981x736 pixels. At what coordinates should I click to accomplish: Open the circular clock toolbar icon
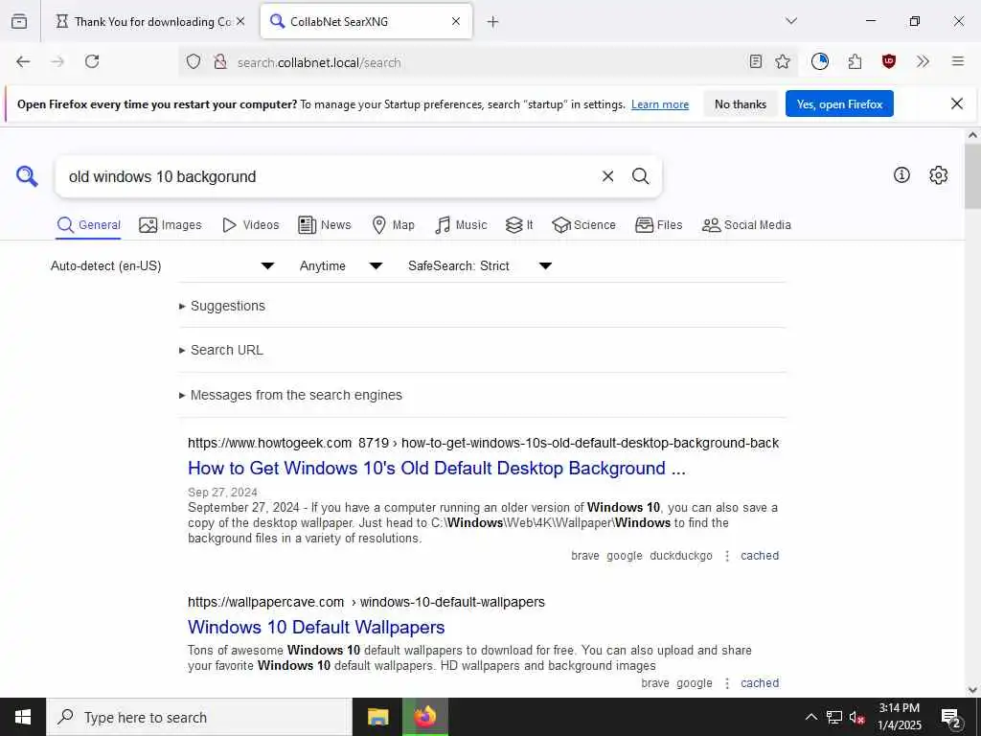click(x=820, y=61)
